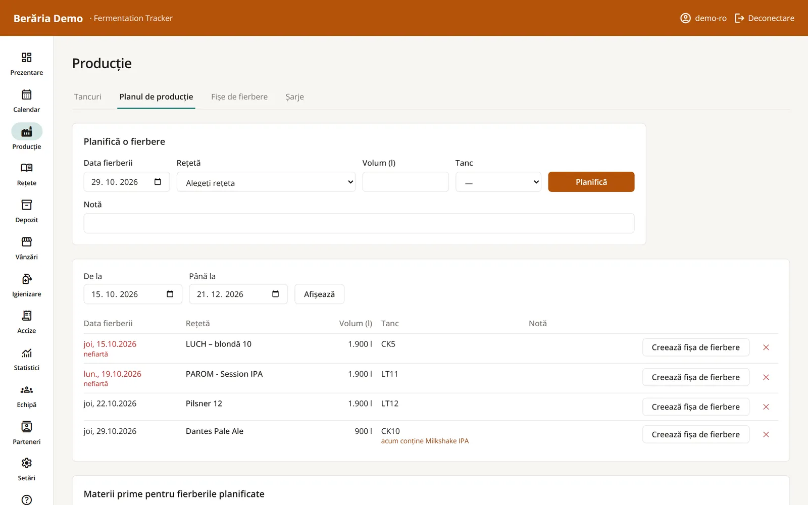Expand the Tanc dropdown
Viewport: 808px width, 505px height.
coord(498,182)
